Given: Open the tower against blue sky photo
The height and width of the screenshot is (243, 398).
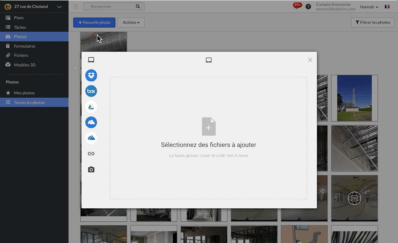Looking at the screenshot, I should pyautogui.click(x=355, y=98).
